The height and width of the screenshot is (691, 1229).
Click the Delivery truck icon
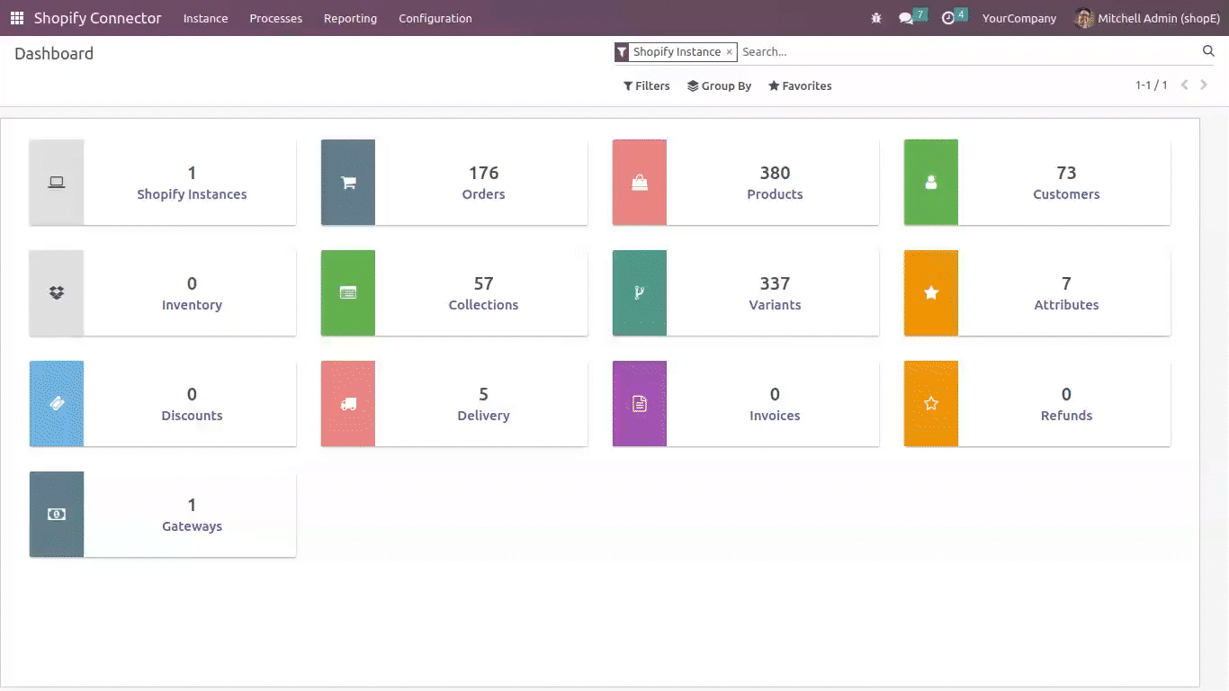coord(348,404)
